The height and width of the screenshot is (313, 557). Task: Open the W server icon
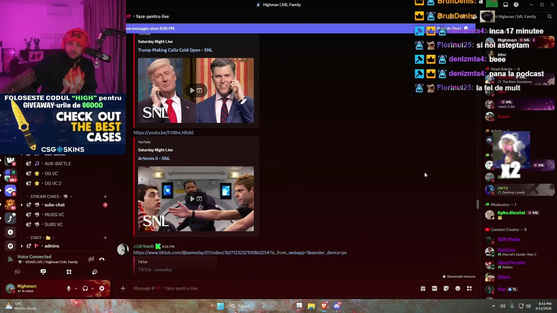pos(10,161)
